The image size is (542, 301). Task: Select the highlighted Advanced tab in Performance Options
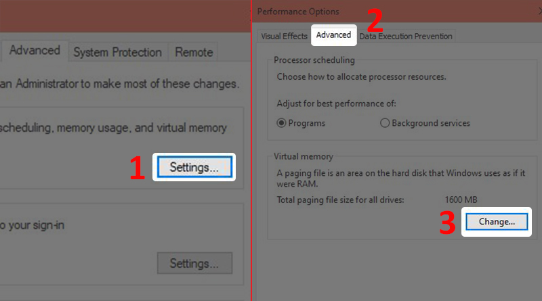point(333,35)
